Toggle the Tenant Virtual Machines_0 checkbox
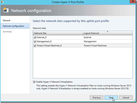Screen dimensions: 137x103 [35, 46]
